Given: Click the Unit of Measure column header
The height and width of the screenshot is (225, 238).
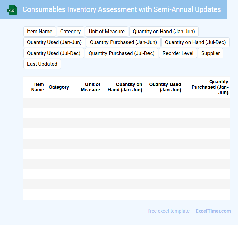Looking at the screenshot, I should 91,87.
